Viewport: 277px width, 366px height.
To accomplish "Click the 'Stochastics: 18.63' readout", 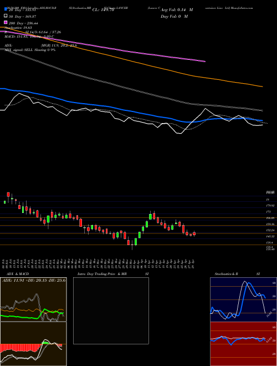I will 18,28.
